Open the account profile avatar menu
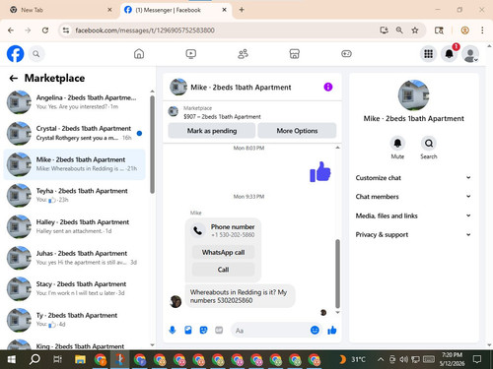493x369 pixels. coord(470,54)
